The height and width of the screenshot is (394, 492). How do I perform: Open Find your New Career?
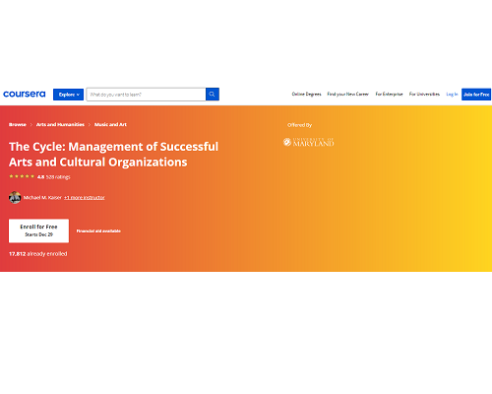pos(348,95)
